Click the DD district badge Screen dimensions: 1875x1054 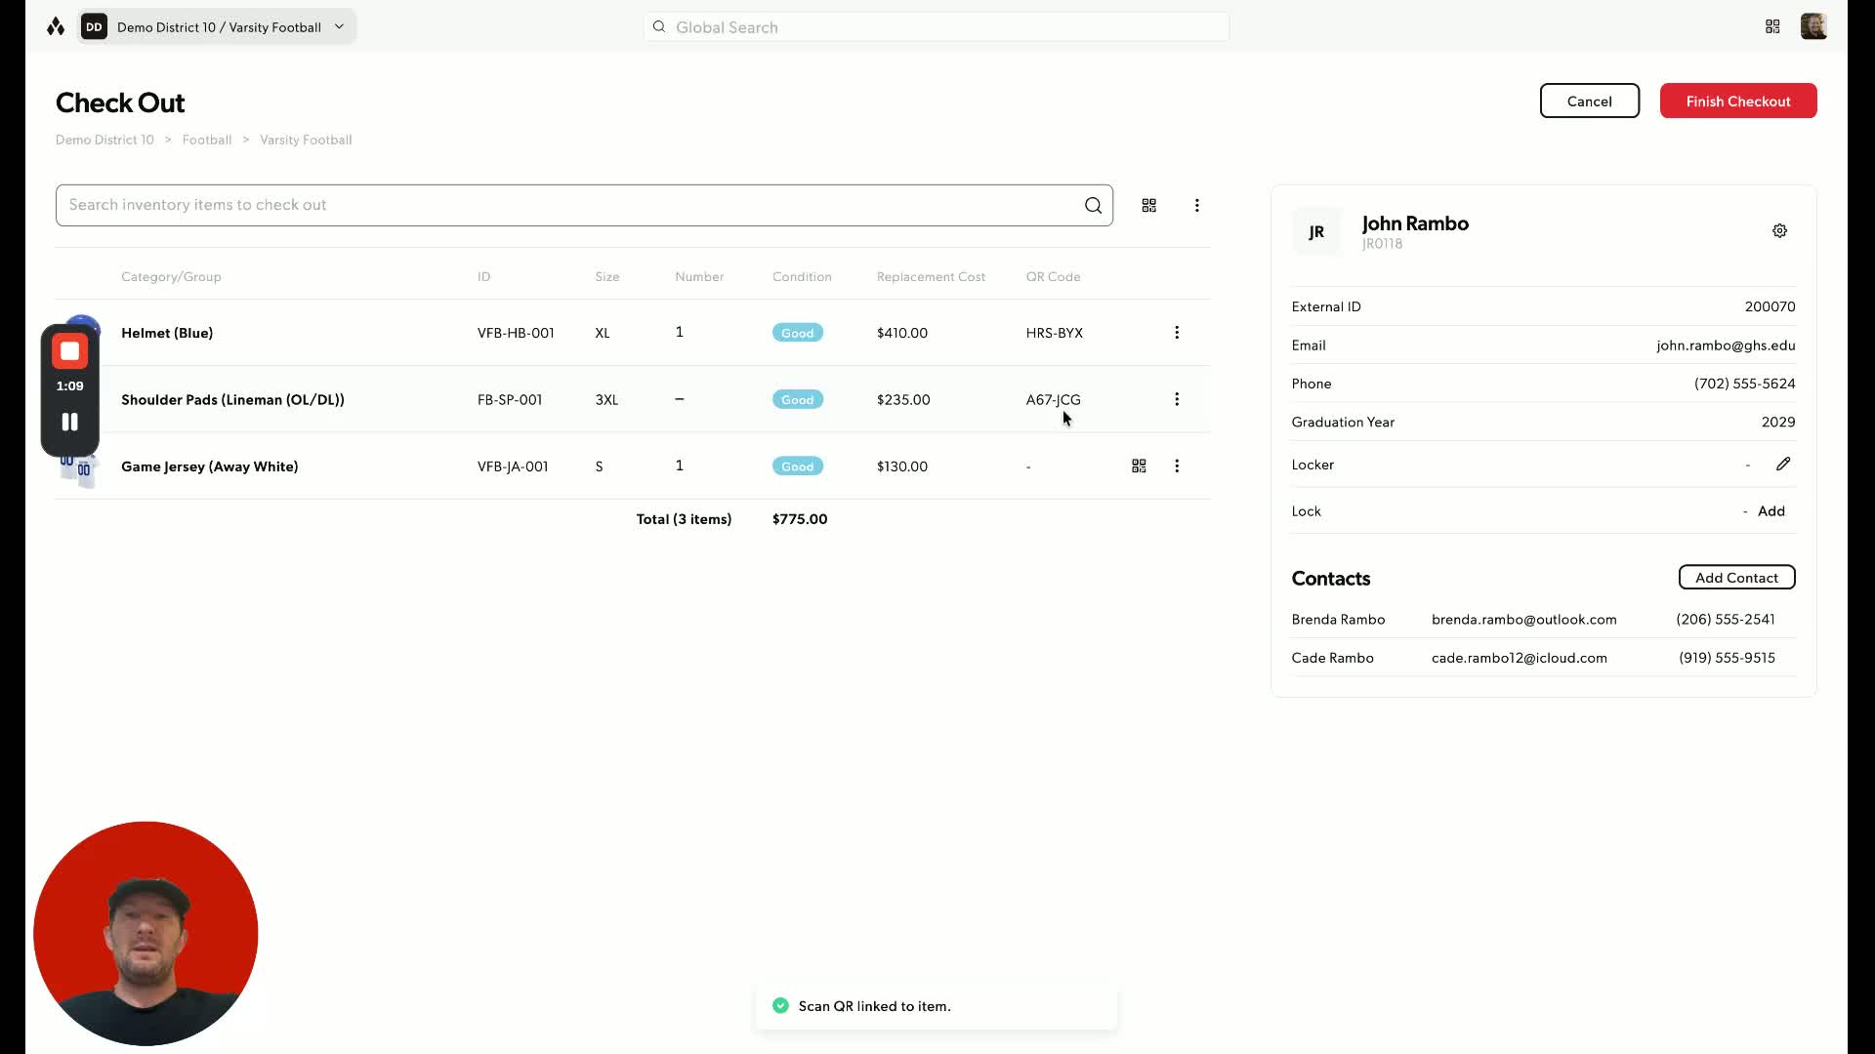94,27
